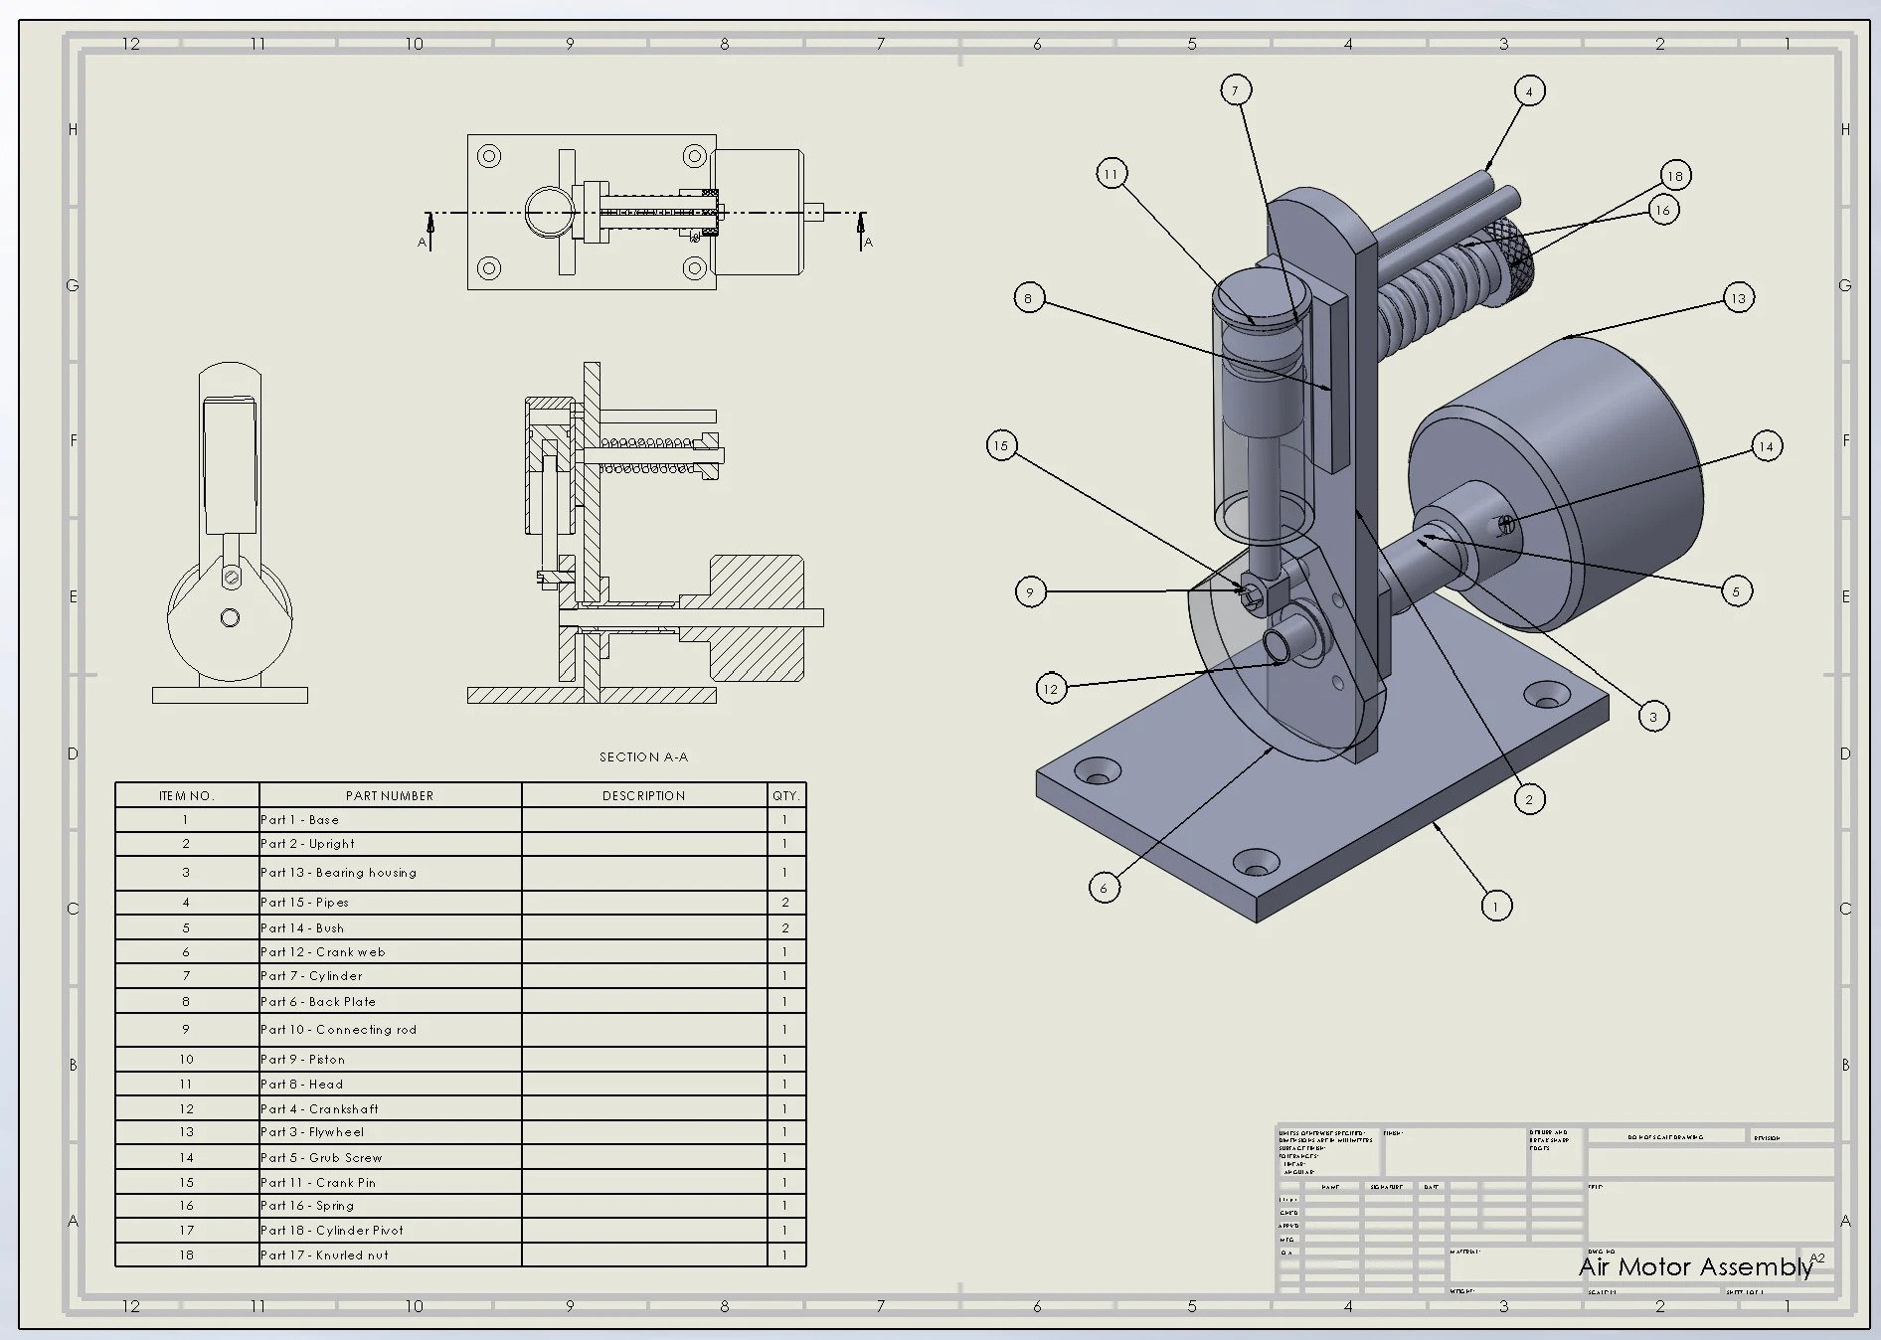Select balloon 9 for the connecting rod
The width and height of the screenshot is (1881, 1340).
1030,592
